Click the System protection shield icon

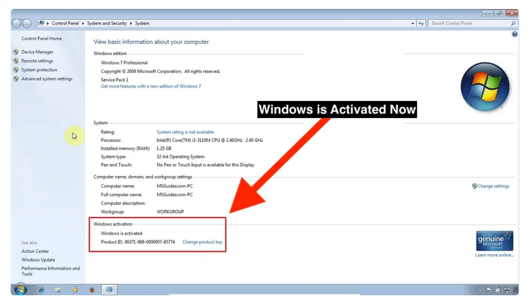16,70
